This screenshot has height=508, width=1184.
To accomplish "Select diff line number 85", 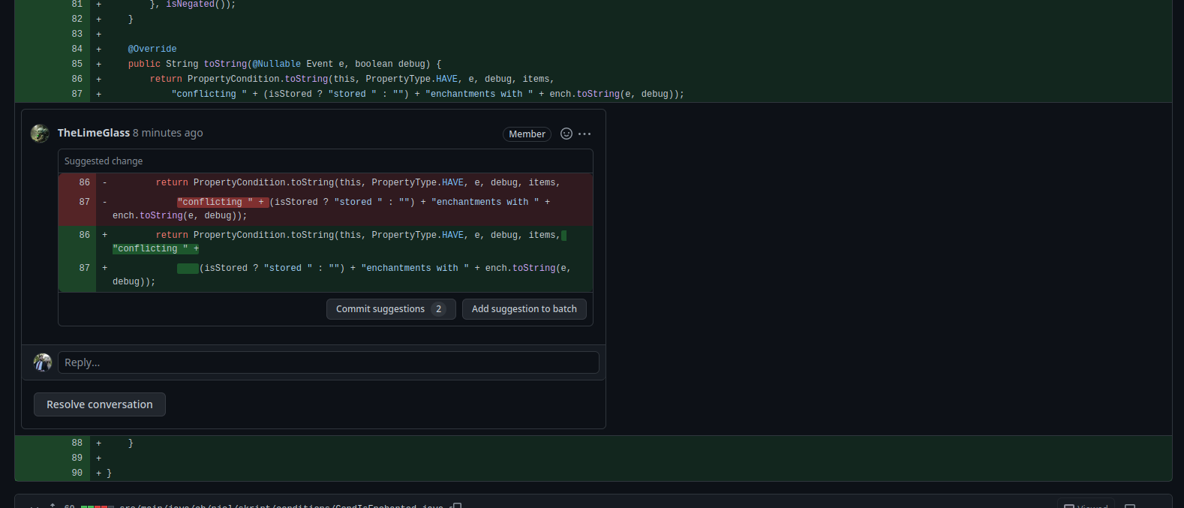I will [x=77, y=64].
